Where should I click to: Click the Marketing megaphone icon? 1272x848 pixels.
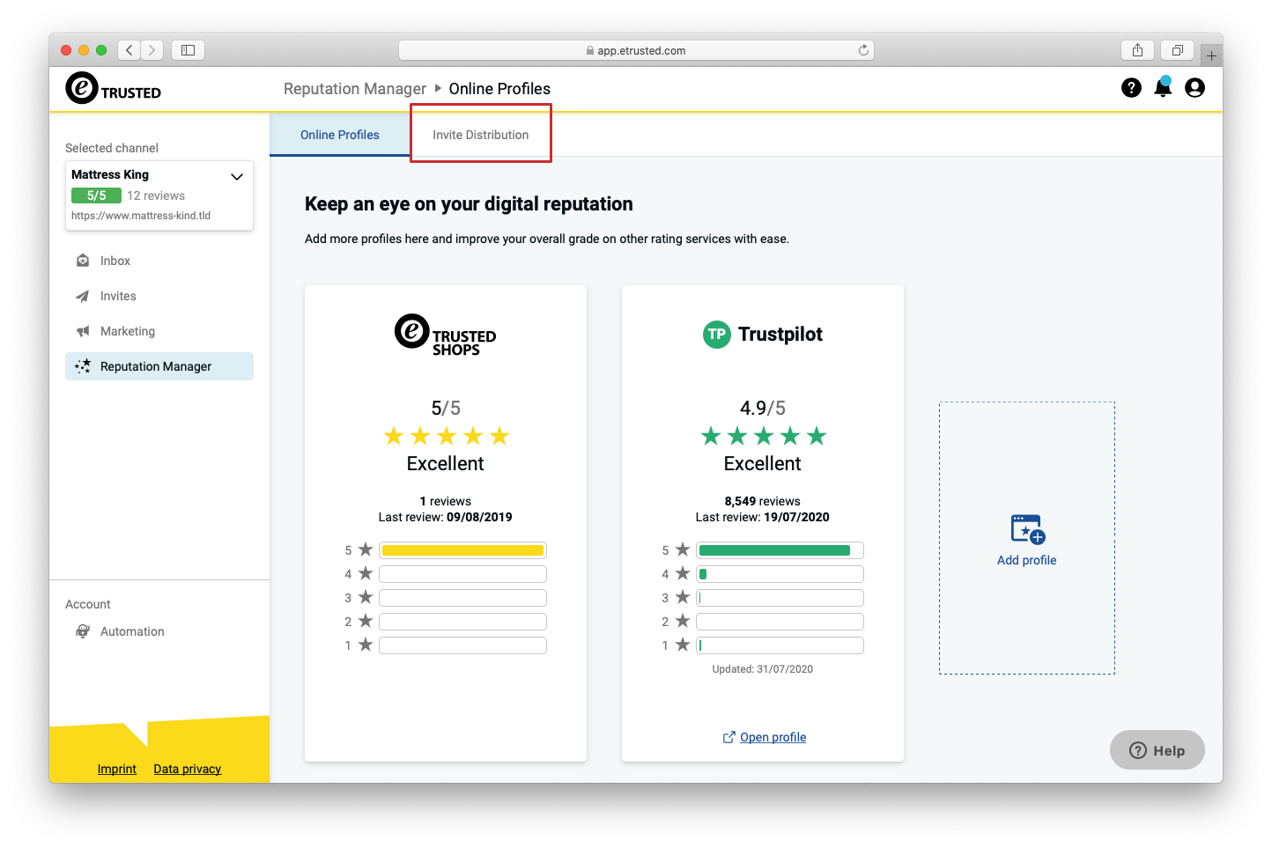pyautogui.click(x=83, y=331)
